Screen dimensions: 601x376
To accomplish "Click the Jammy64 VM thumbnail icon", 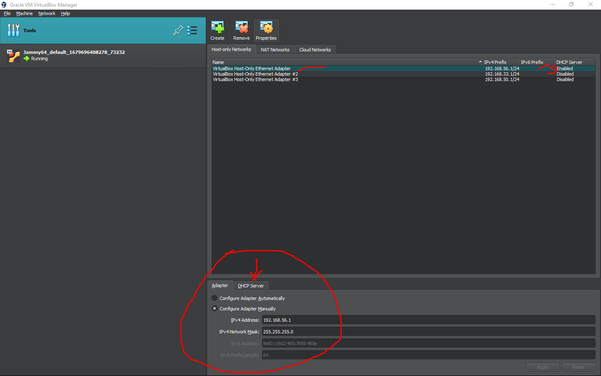I will 13,55.
